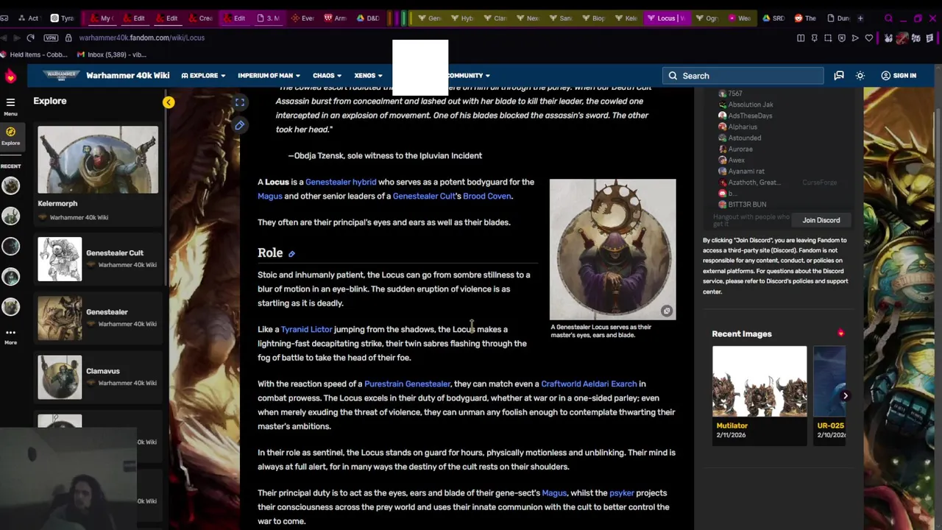Open the Fandom hamburger Menu icon
This screenshot has height=530, width=942.
click(x=10, y=102)
